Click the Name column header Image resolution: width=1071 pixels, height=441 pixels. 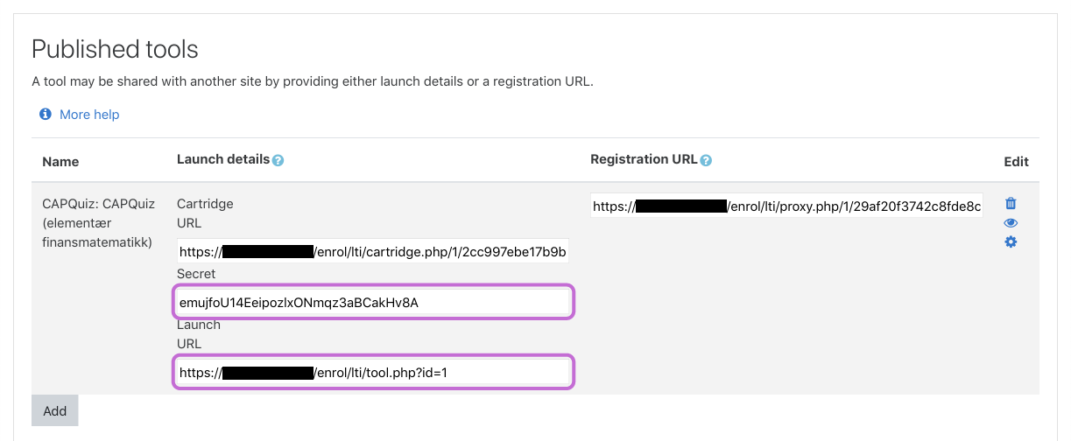[60, 162]
